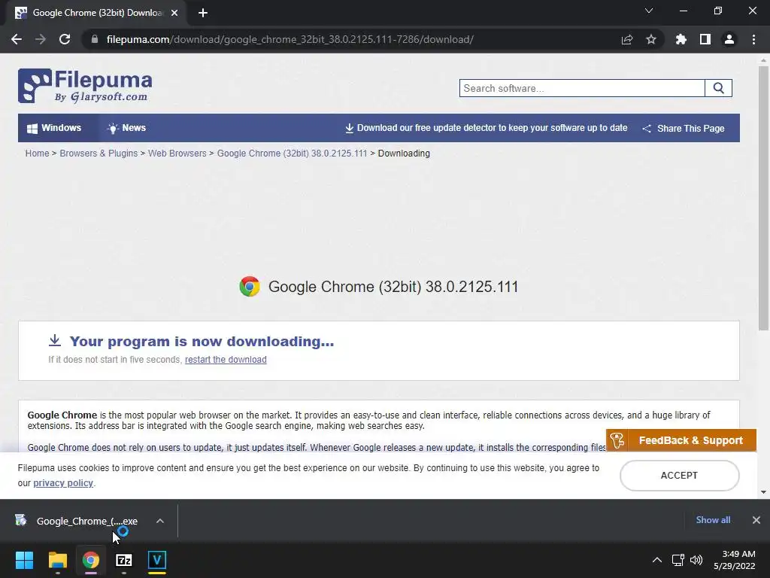This screenshot has width=770, height=578.
Task: Open the Windows Start menu
Action: pos(24,560)
